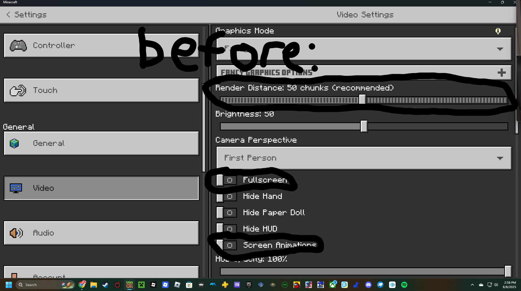Launch Steam from the taskbar
Image resolution: width=521 pixels, height=291 pixels.
(x=106, y=285)
